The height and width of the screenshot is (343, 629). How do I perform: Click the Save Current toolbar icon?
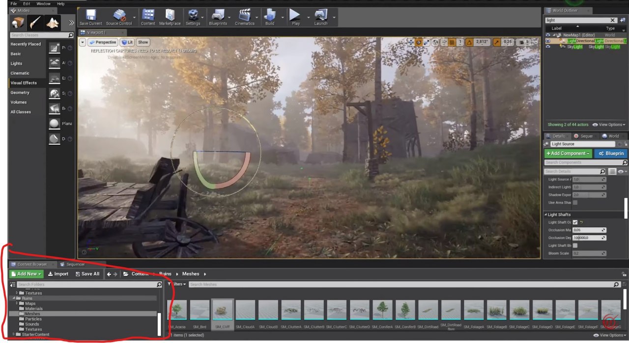90,17
